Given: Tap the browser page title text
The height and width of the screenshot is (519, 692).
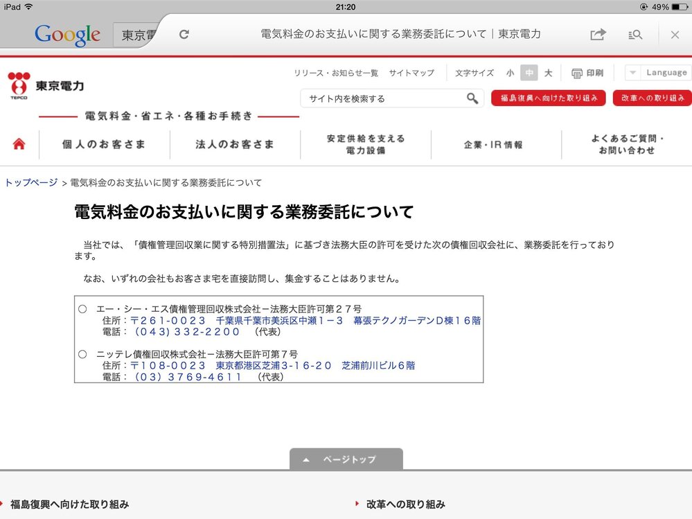Looking at the screenshot, I should click(400, 35).
